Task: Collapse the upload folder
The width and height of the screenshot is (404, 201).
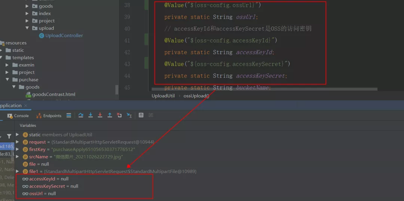Action: click(x=27, y=28)
